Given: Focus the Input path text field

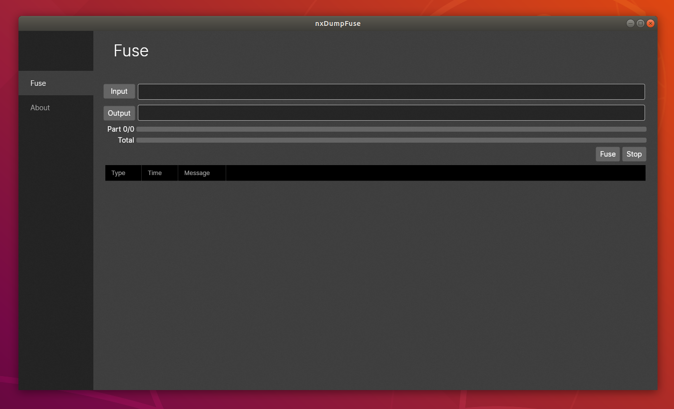Looking at the screenshot, I should tap(391, 92).
